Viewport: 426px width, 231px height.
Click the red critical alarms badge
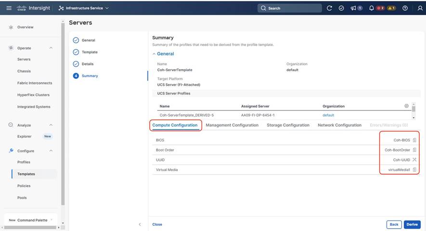click(x=380, y=8)
